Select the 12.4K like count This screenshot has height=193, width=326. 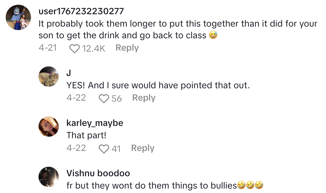coord(93,49)
